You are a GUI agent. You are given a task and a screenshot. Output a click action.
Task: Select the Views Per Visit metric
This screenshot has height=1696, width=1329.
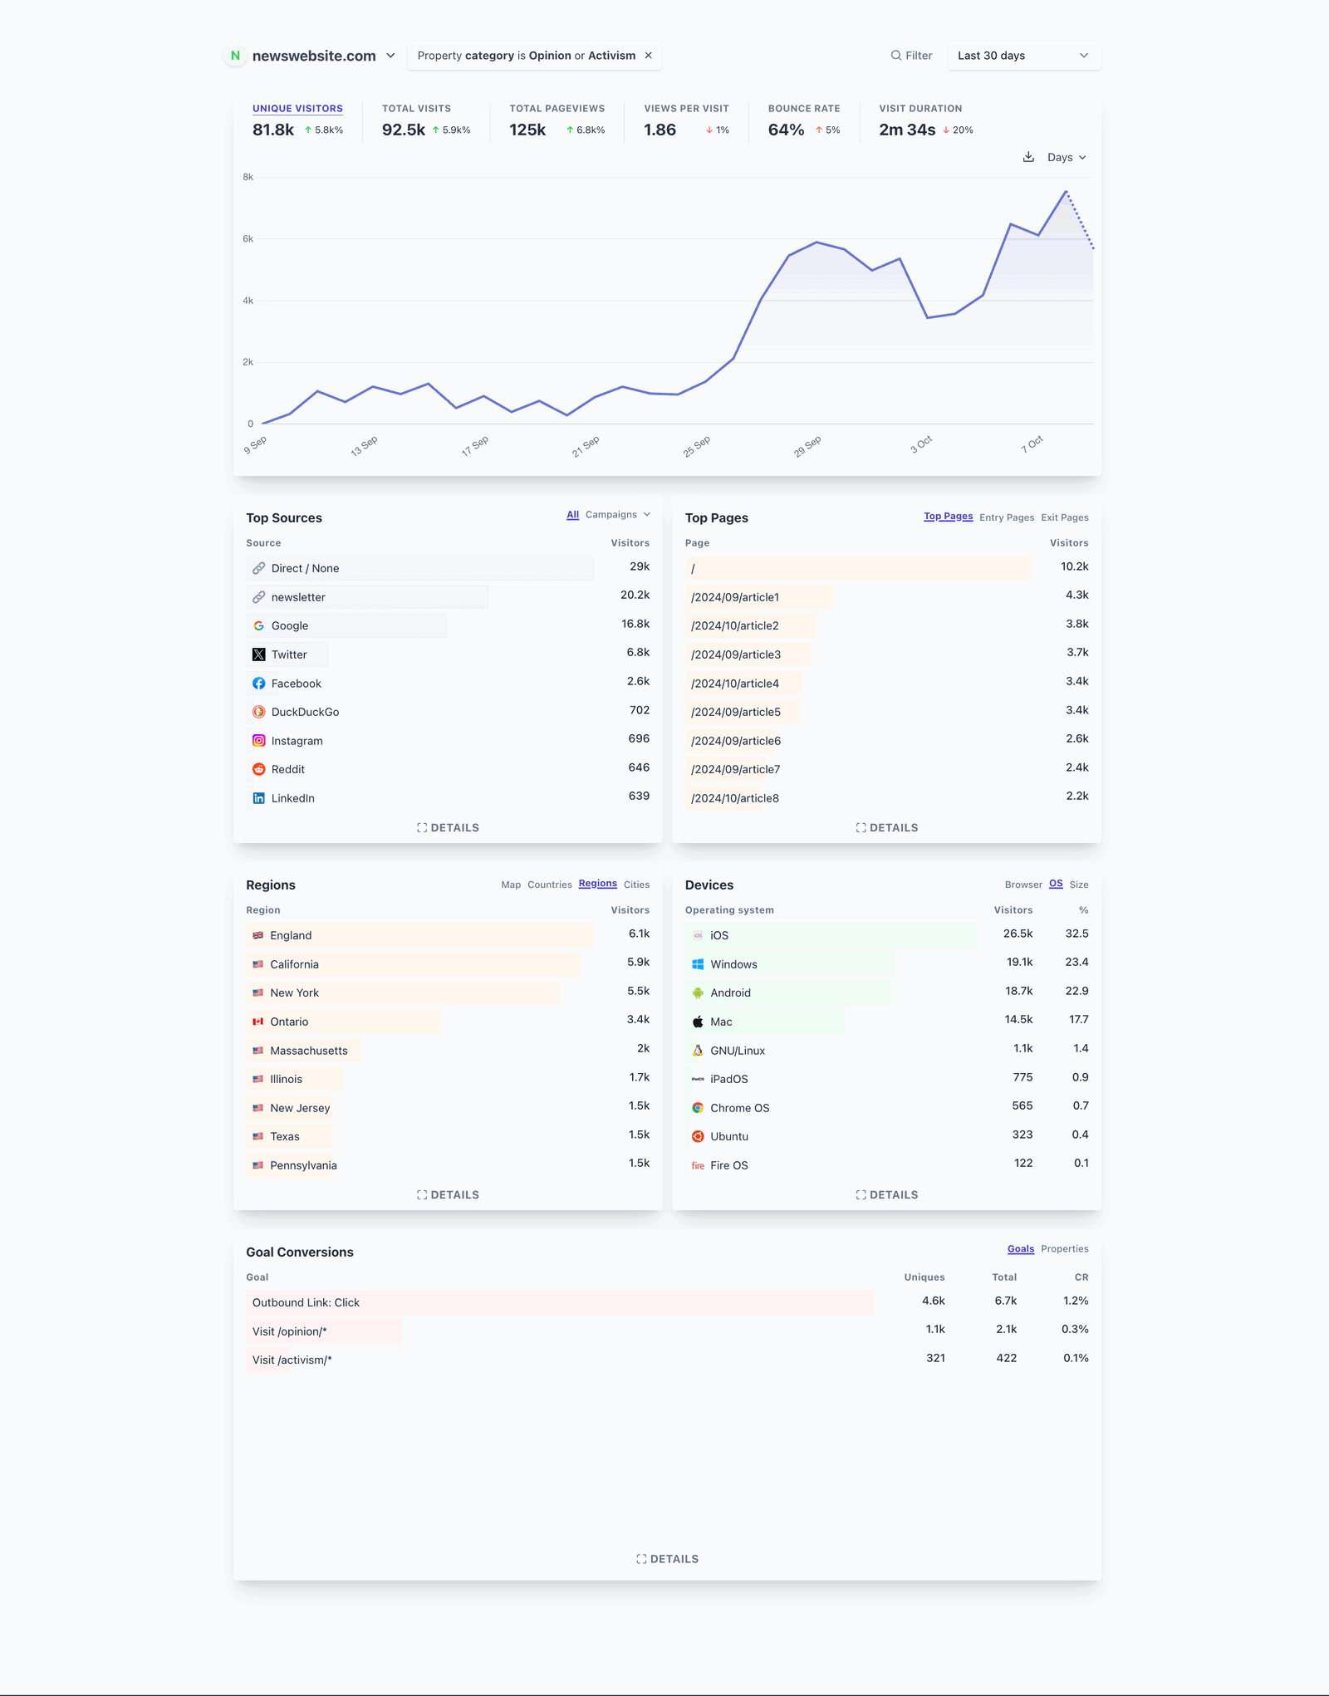tap(686, 121)
